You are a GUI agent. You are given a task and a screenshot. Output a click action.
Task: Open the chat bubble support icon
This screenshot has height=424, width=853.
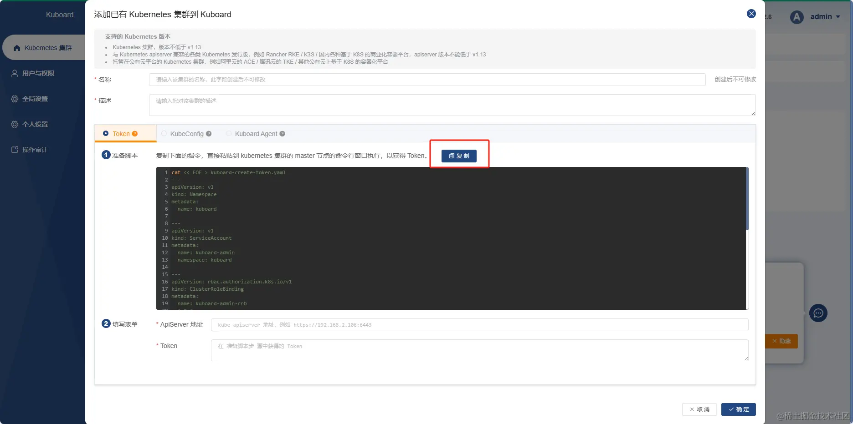[818, 313]
